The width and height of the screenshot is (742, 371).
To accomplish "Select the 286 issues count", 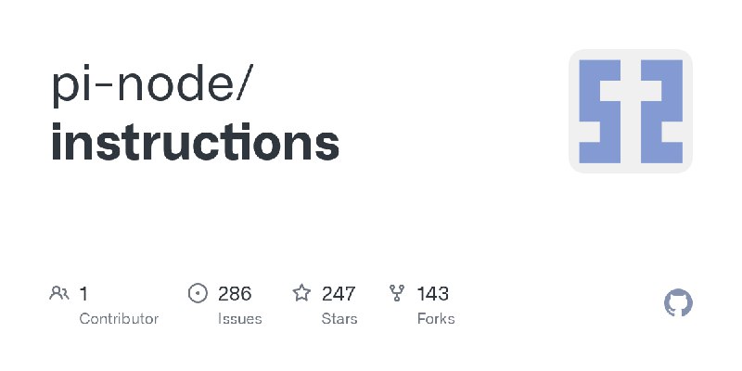I will 235,294.
